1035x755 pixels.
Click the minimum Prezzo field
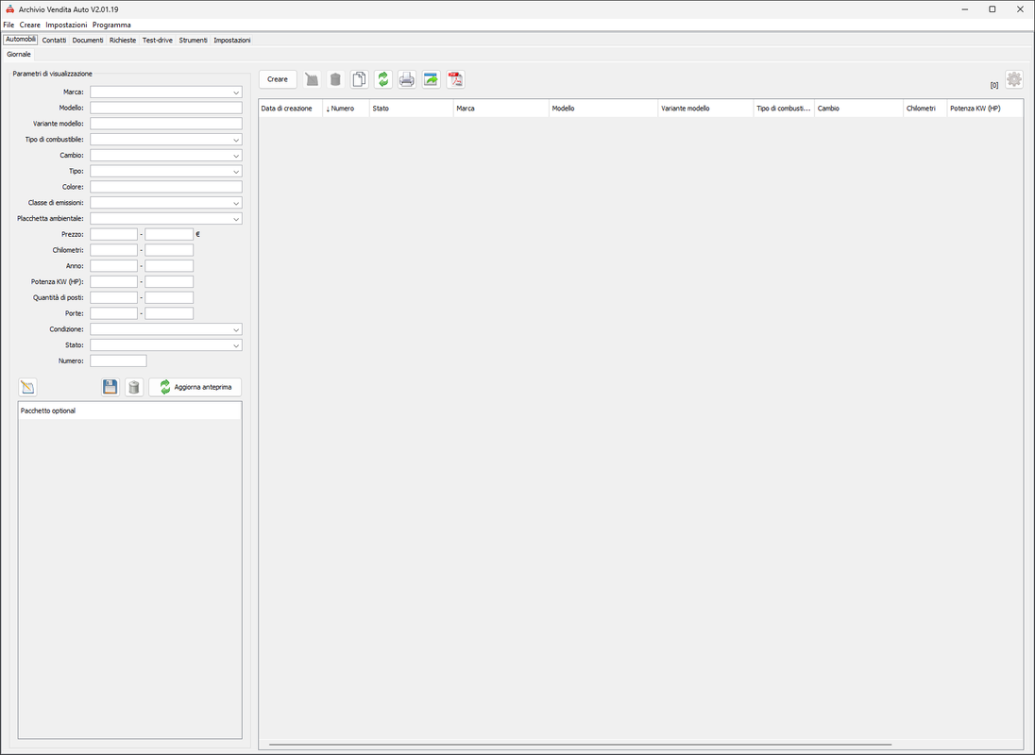[113, 235]
